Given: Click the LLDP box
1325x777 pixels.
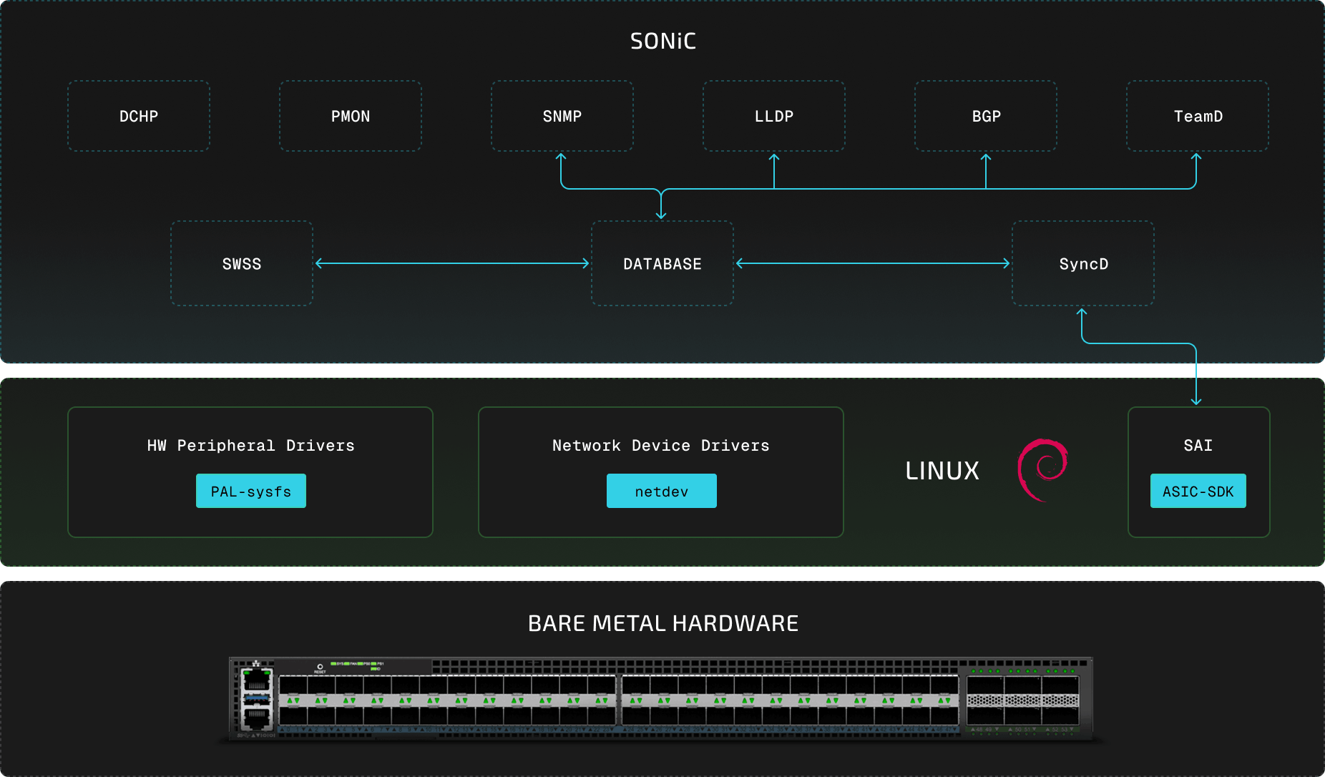Looking at the screenshot, I should tap(774, 116).
